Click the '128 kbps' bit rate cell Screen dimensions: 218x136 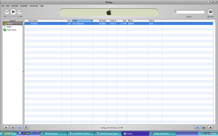coord(102,24)
